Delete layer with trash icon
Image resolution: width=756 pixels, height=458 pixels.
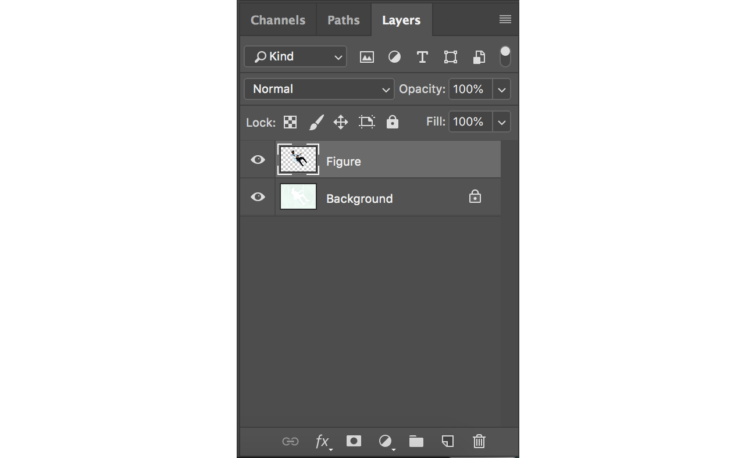[479, 441]
